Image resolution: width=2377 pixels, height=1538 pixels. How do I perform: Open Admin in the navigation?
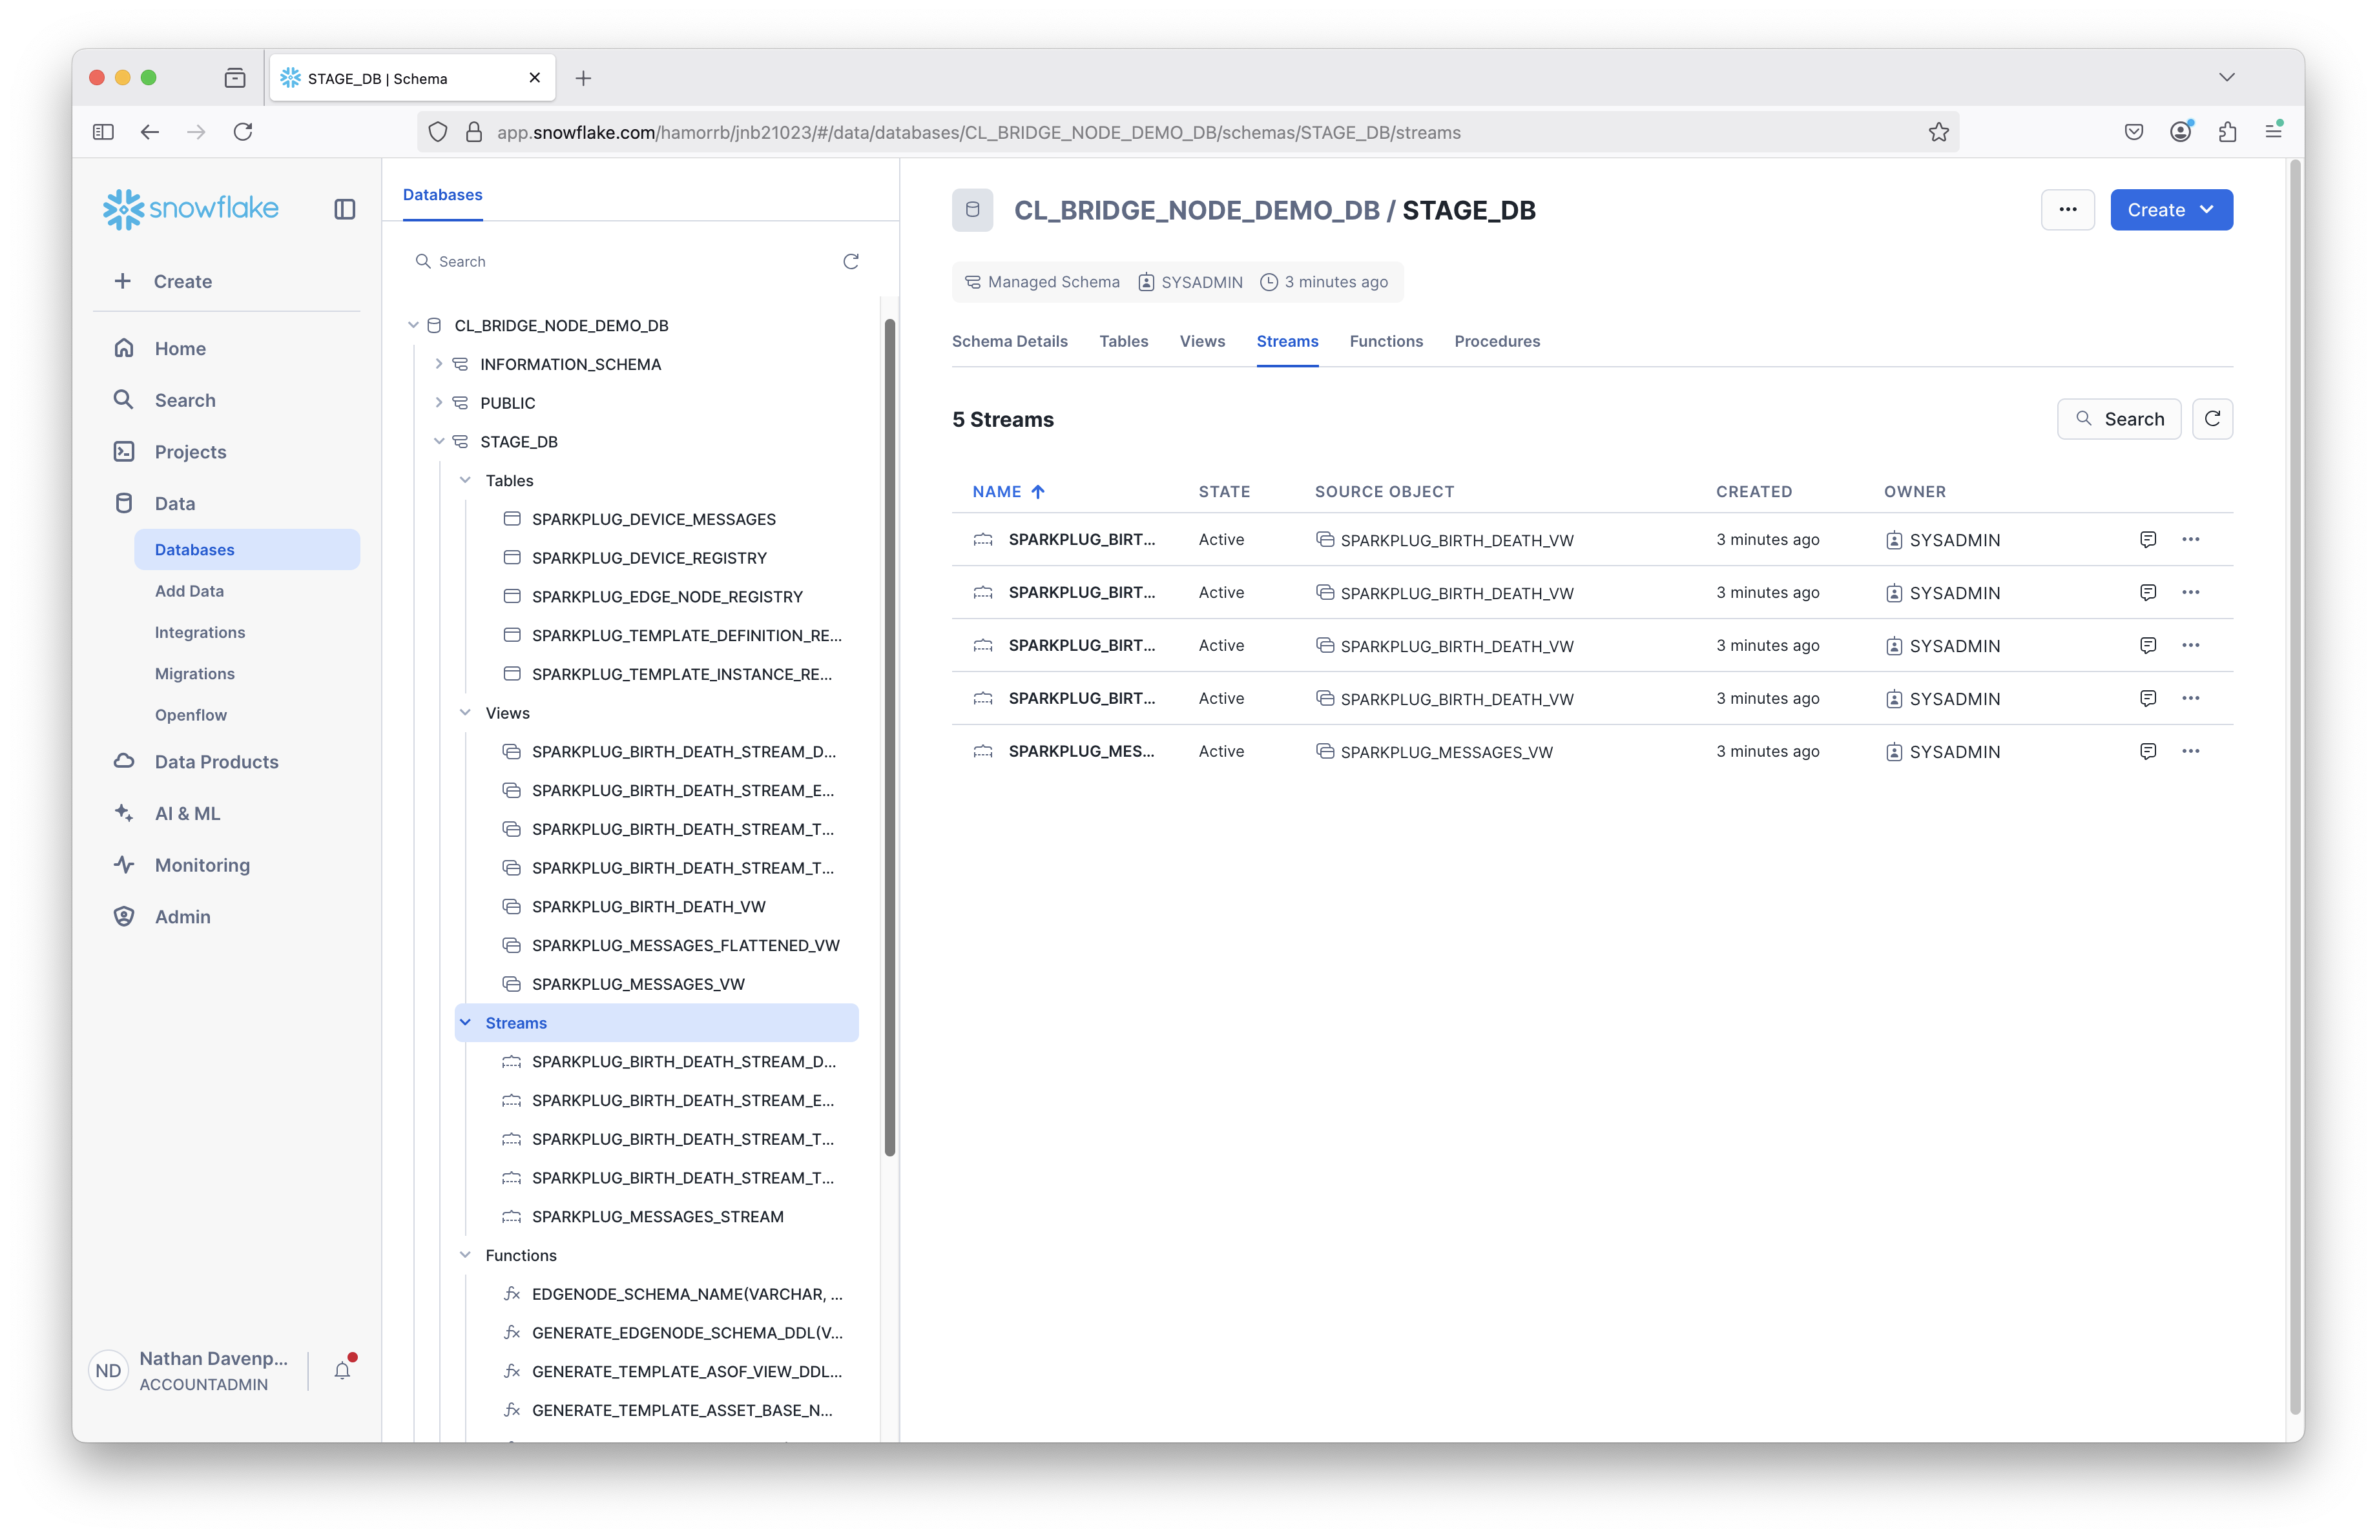182,916
